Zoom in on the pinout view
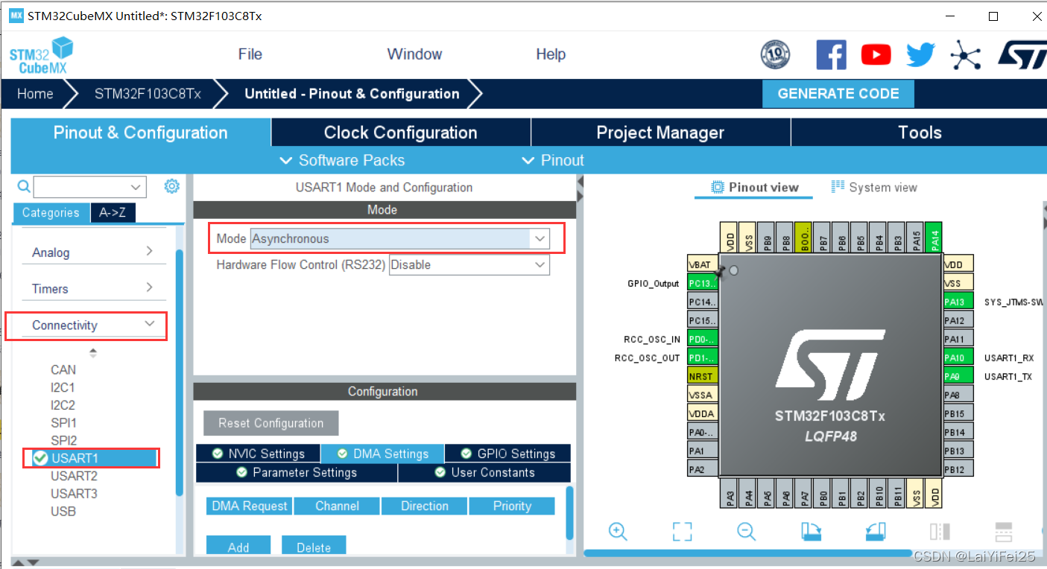 618,531
